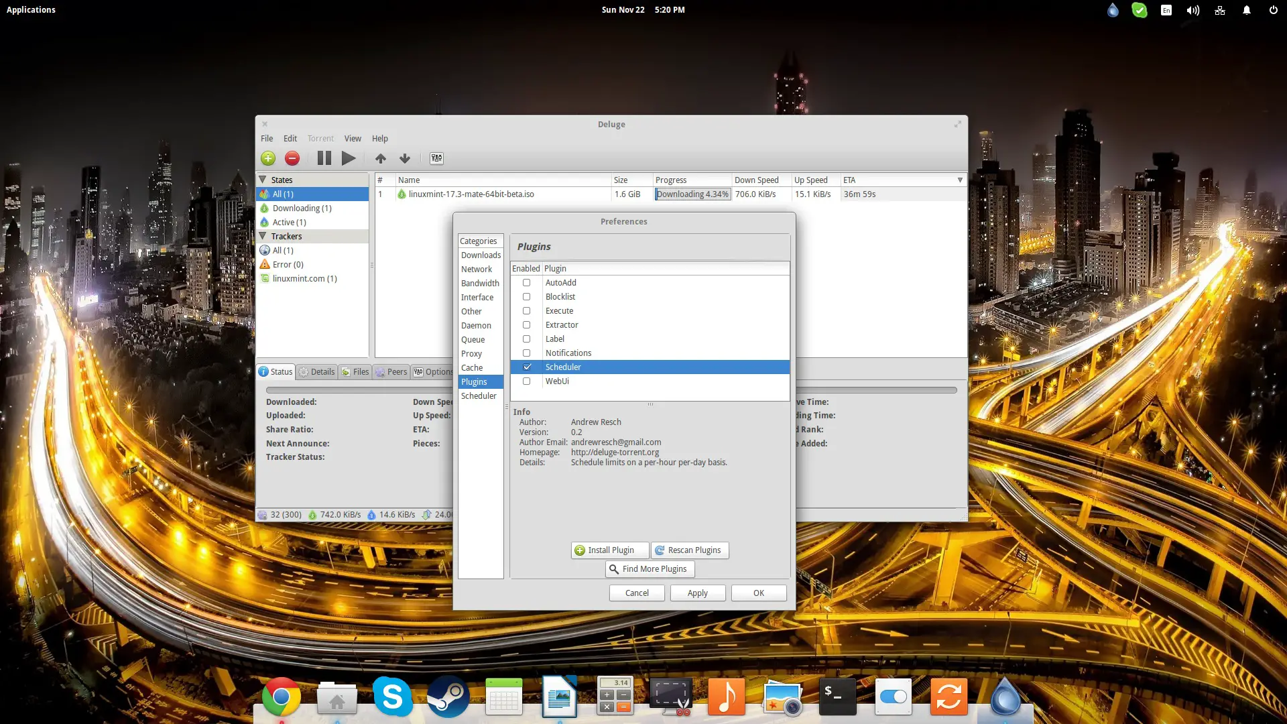This screenshot has width=1287, height=724.
Task: Open the Scheduler preferences category
Action: pyautogui.click(x=481, y=396)
